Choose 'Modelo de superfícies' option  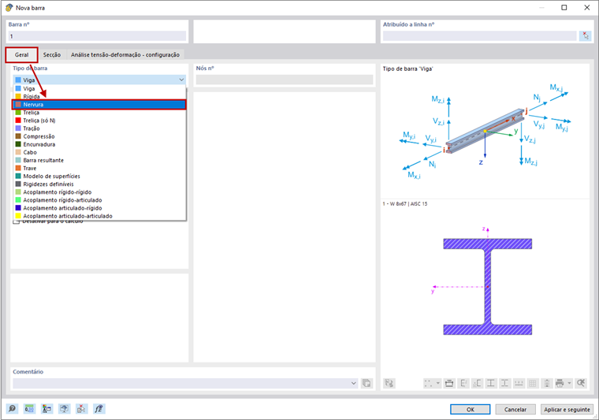(99, 177)
